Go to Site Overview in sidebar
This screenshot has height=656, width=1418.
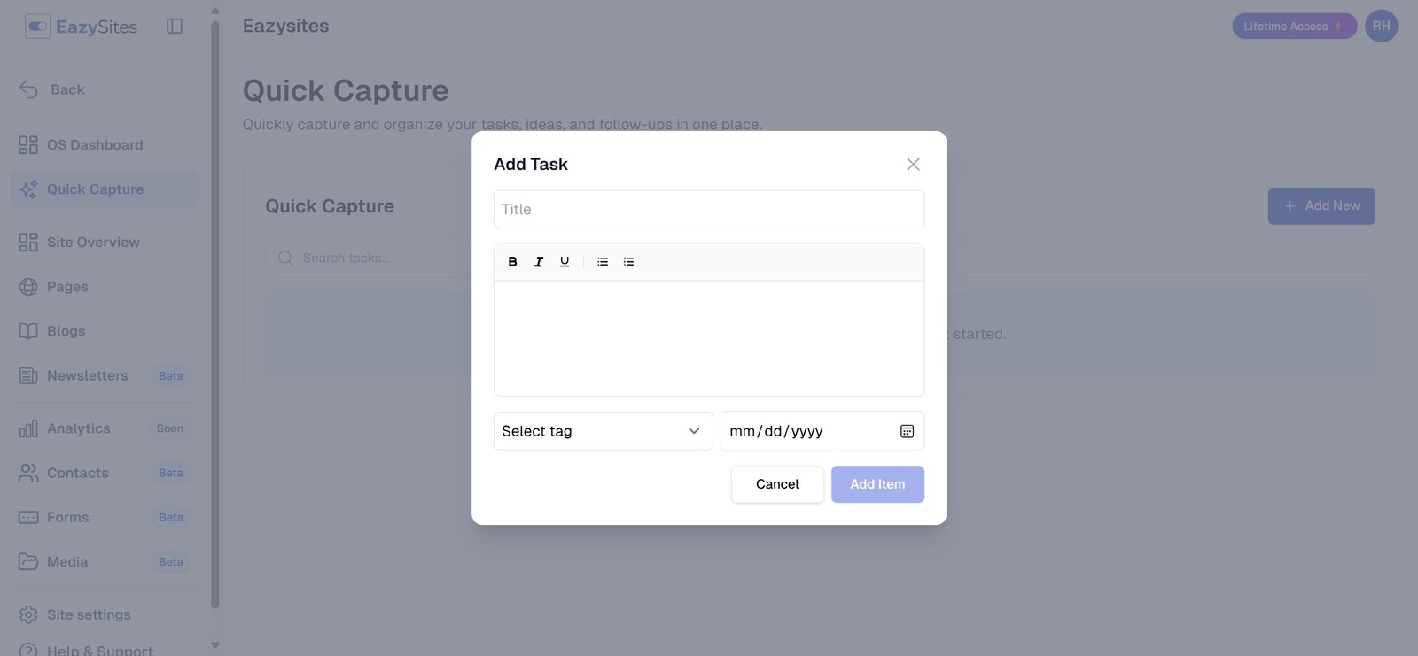pyautogui.click(x=93, y=243)
